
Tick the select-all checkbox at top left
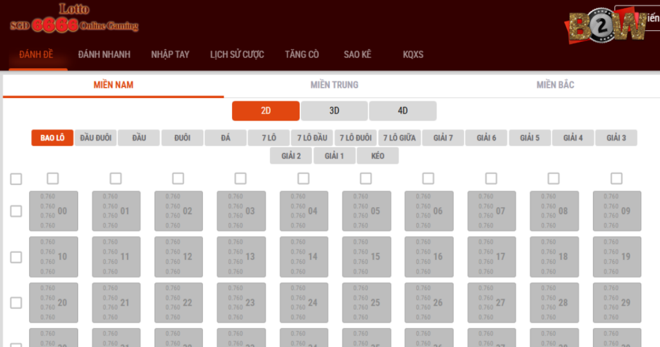16,179
